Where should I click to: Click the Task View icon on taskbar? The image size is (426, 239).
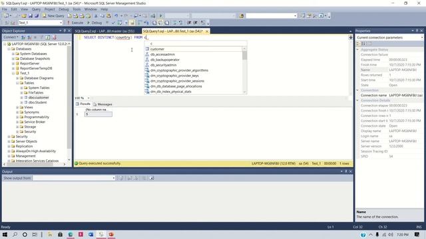(35, 234)
